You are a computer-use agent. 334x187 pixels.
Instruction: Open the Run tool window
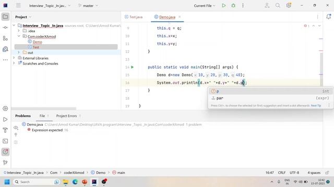click(5, 119)
